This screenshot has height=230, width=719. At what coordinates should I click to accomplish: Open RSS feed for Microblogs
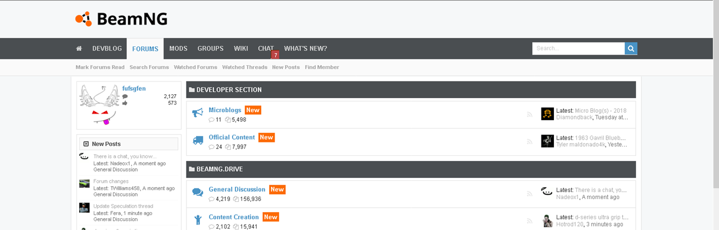click(x=529, y=114)
